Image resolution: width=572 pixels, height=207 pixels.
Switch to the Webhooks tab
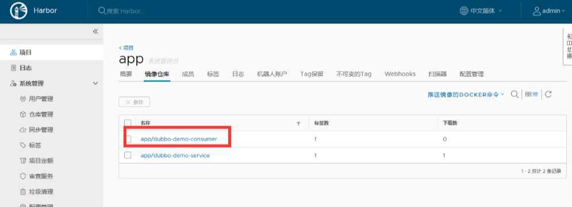pyautogui.click(x=400, y=74)
